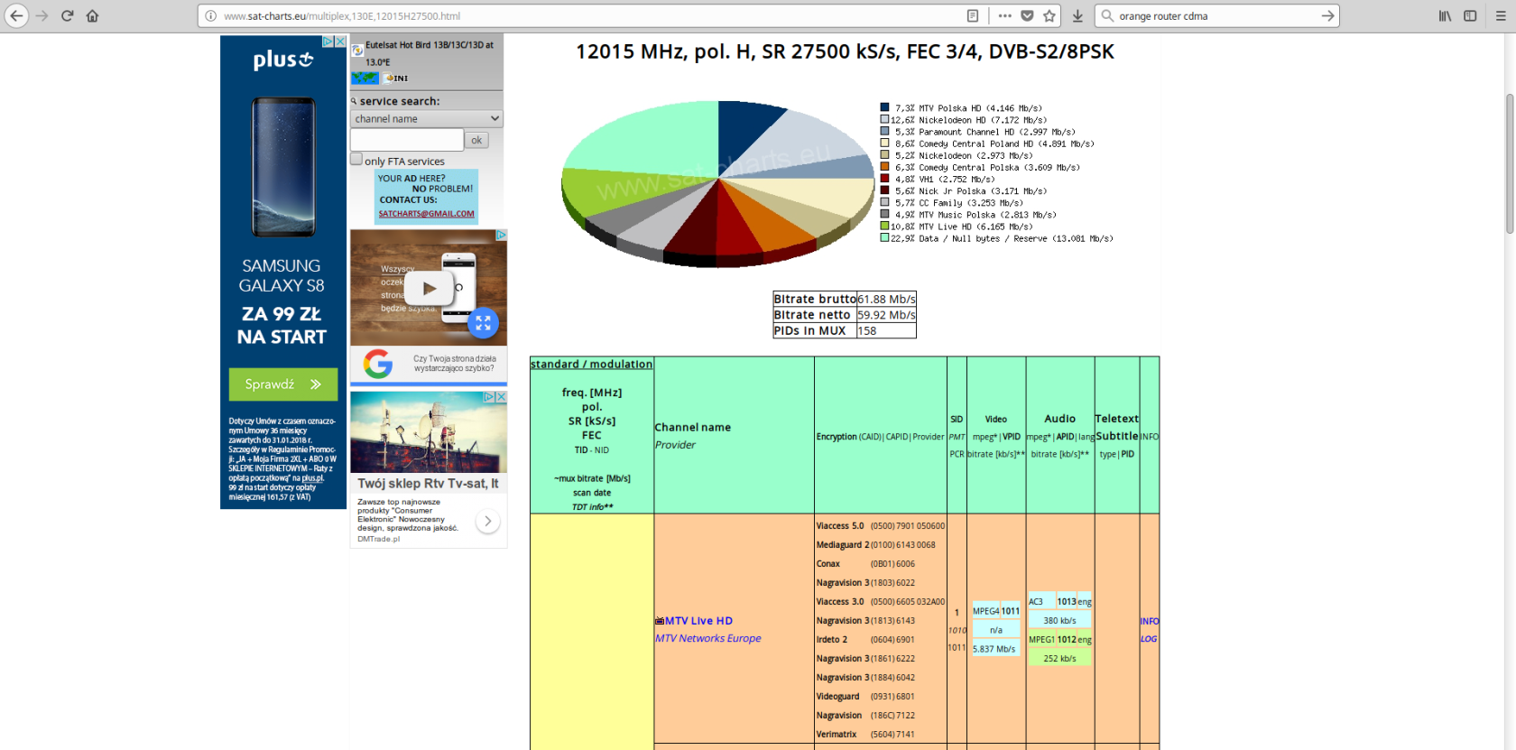Click the arrow button in DMTrade ad

click(x=488, y=521)
